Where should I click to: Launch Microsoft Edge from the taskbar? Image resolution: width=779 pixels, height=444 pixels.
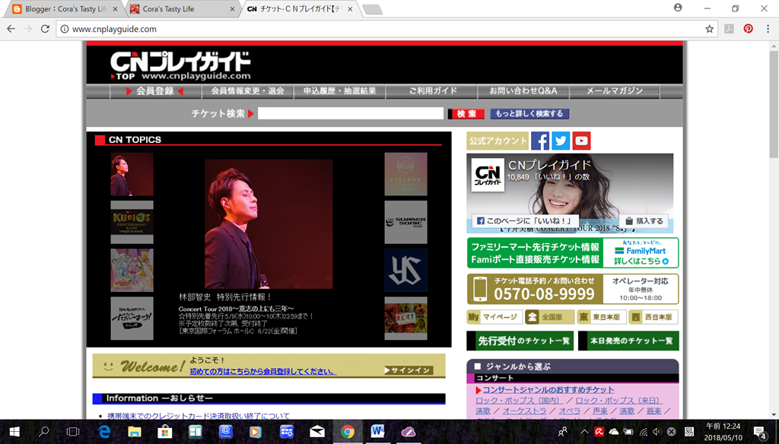pyautogui.click(x=104, y=432)
